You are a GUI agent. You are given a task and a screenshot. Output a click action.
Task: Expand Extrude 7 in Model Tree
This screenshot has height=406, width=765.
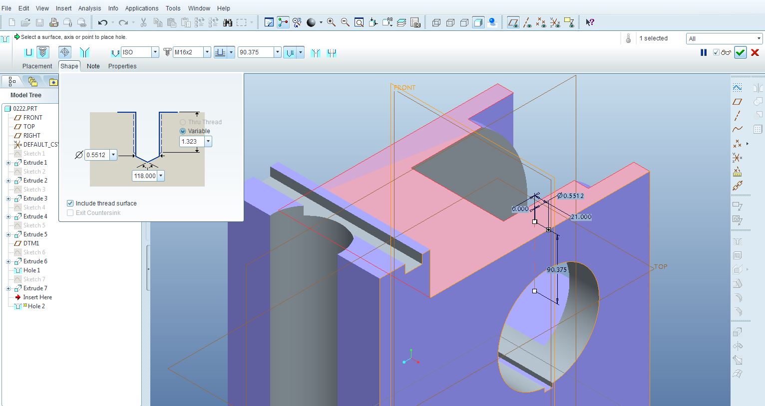tap(8, 289)
